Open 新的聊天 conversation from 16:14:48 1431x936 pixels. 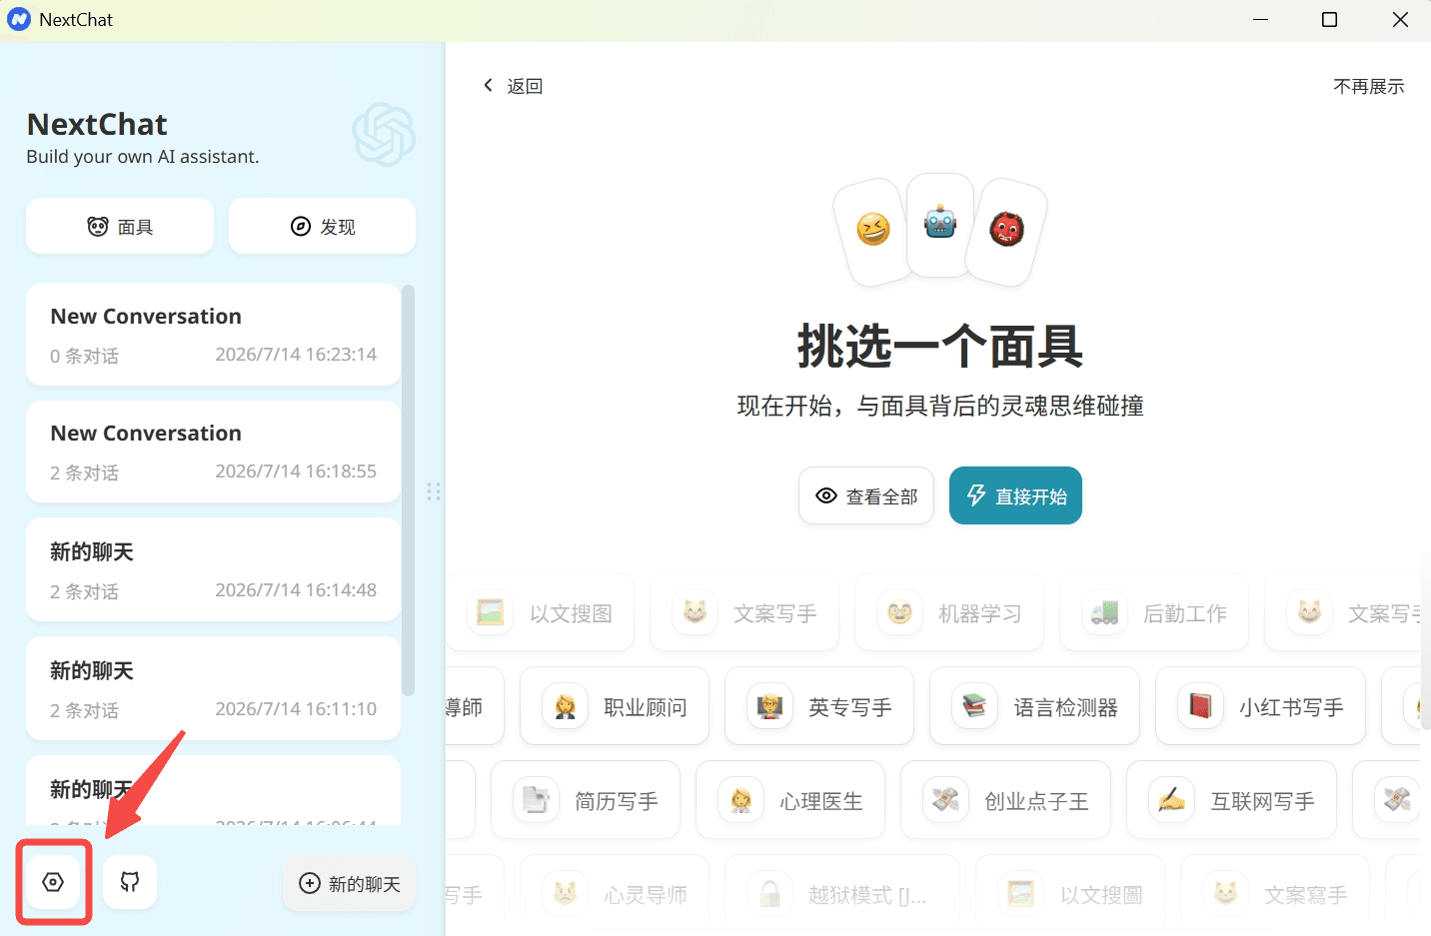click(x=213, y=570)
